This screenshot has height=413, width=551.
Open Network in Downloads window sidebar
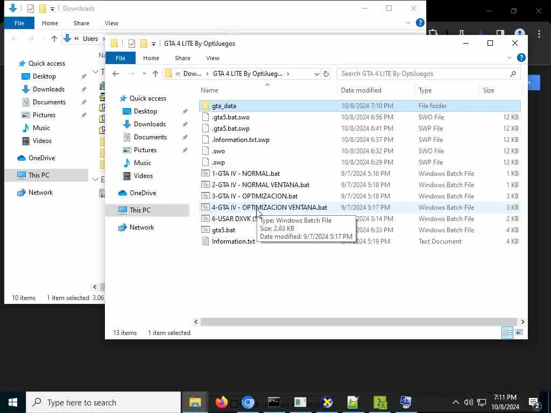click(40, 193)
